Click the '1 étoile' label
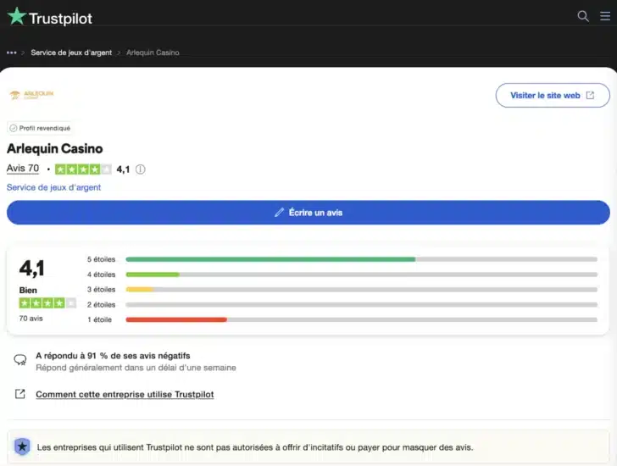Viewport: 617px width, 466px height. tap(99, 319)
